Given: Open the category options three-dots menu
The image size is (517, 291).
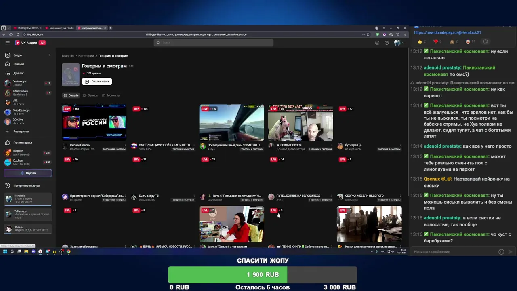Looking at the screenshot, I should pos(131,66).
